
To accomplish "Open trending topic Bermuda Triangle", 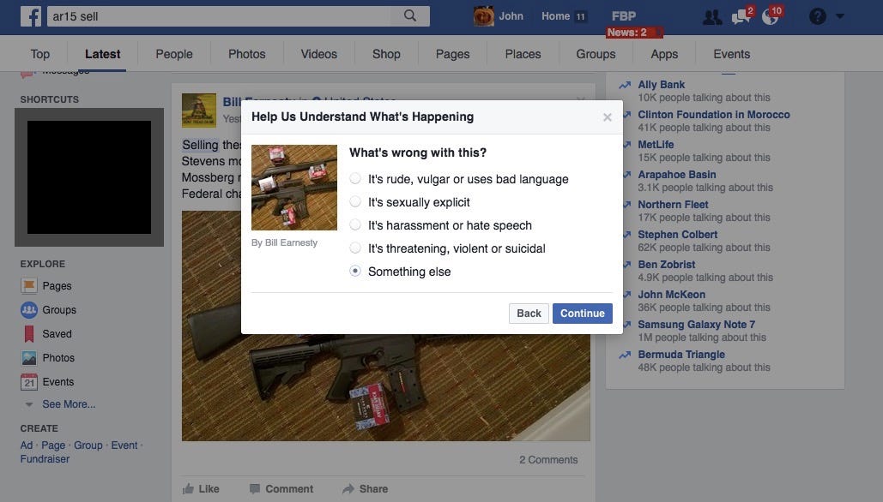I will point(681,355).
